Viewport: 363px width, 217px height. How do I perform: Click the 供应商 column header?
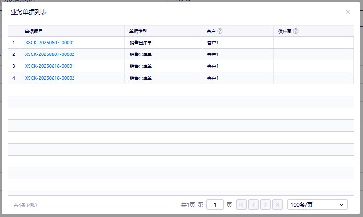click(285, 31)
